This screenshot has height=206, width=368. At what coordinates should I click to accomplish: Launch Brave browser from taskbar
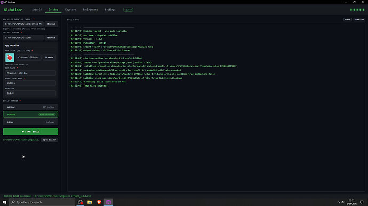click(x=99, y=202)
